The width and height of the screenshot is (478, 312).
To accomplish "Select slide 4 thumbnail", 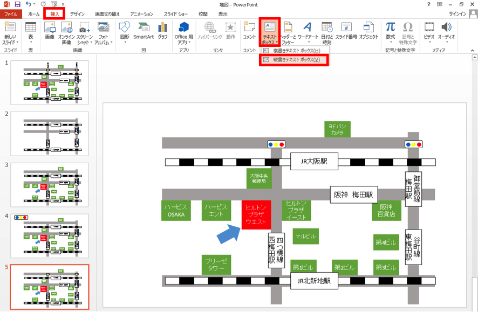I will tap(50, 236).
